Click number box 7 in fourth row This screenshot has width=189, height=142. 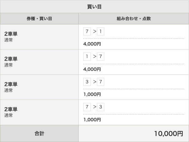click(x=87, y=107)
